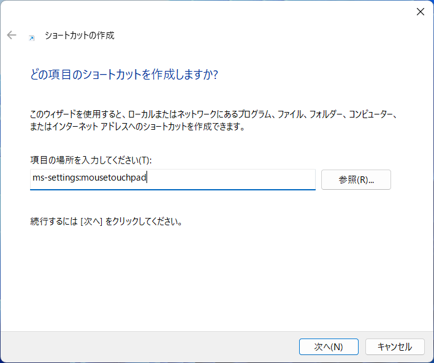This screenshot has height=363, width=434.
Task: Open the 参照(R)... browse button
Action: tap(356, 180)
